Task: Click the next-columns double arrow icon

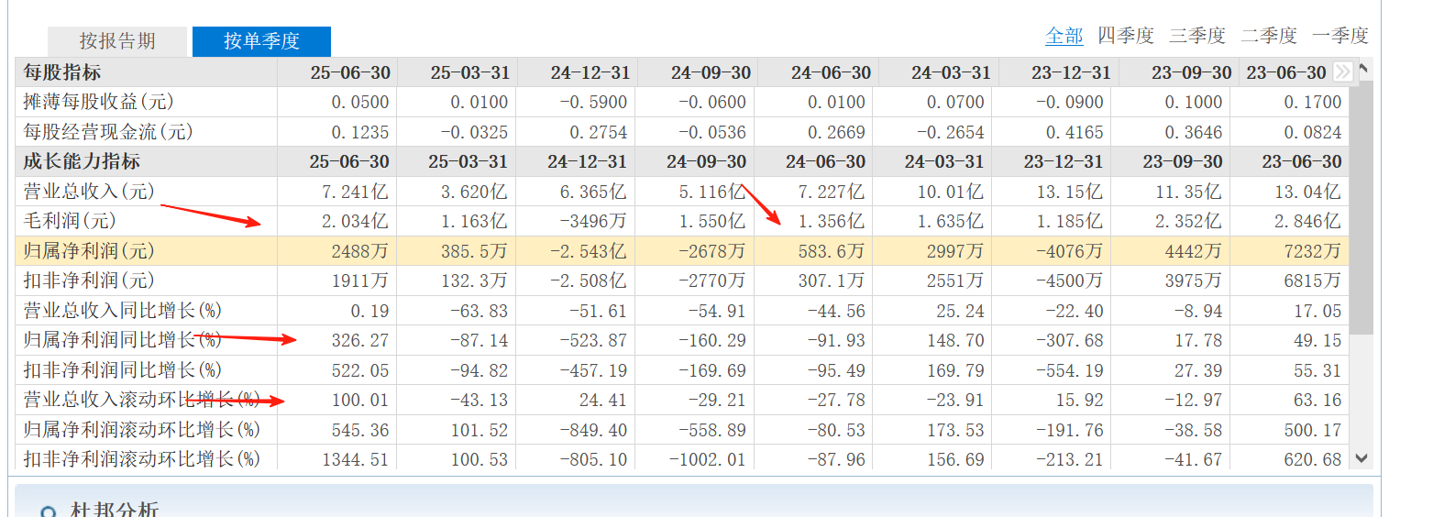Action: 1342,71
